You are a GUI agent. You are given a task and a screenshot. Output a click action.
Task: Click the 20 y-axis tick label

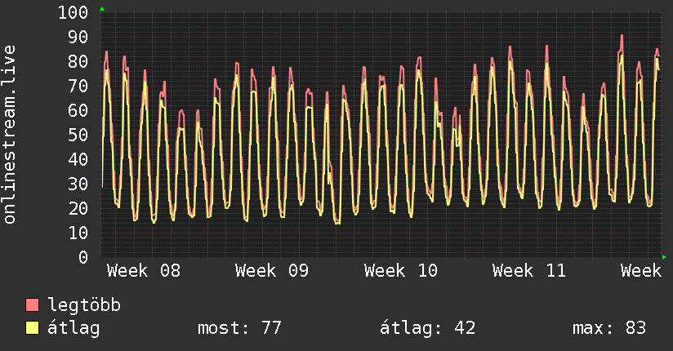[x=78, y=208]
